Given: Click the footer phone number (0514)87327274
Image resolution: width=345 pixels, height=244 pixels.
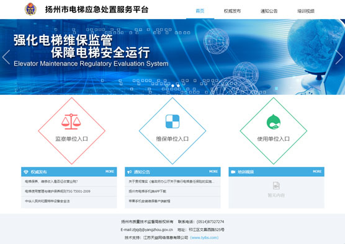Looking at the screenshot, I should [210, 222].
